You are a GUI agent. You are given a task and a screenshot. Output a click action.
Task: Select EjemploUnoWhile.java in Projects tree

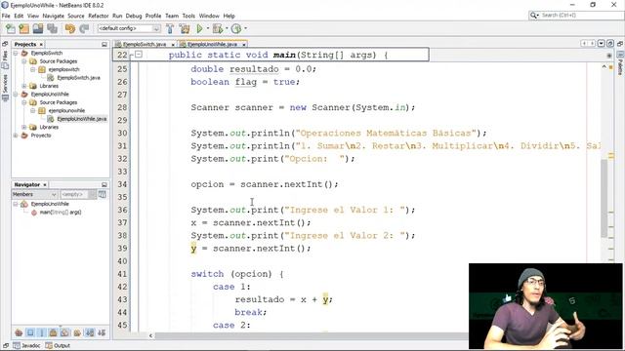tap(81, 119)
